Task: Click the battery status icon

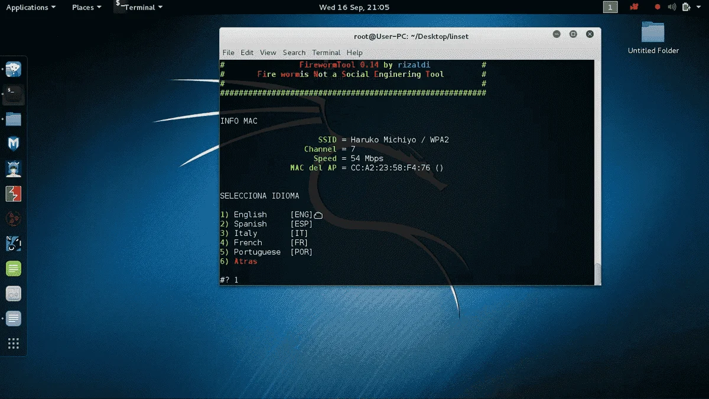Action: pyautogui.click(x=686, y=7)
